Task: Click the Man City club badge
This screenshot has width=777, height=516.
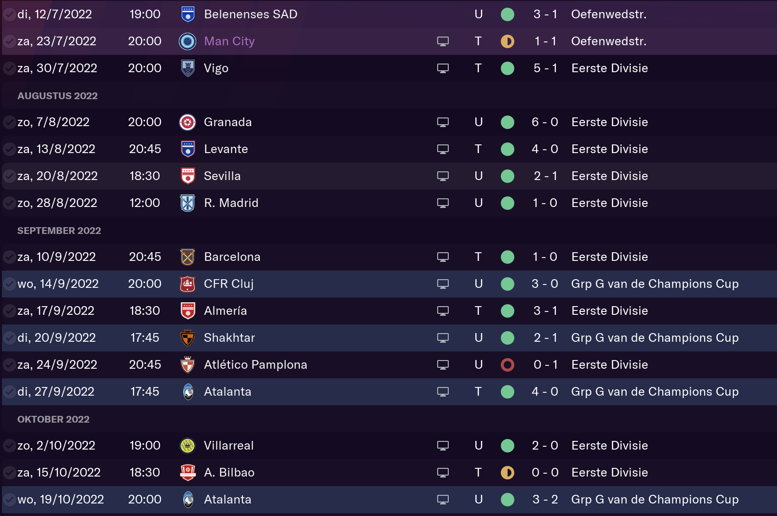Action: (188, 41)
